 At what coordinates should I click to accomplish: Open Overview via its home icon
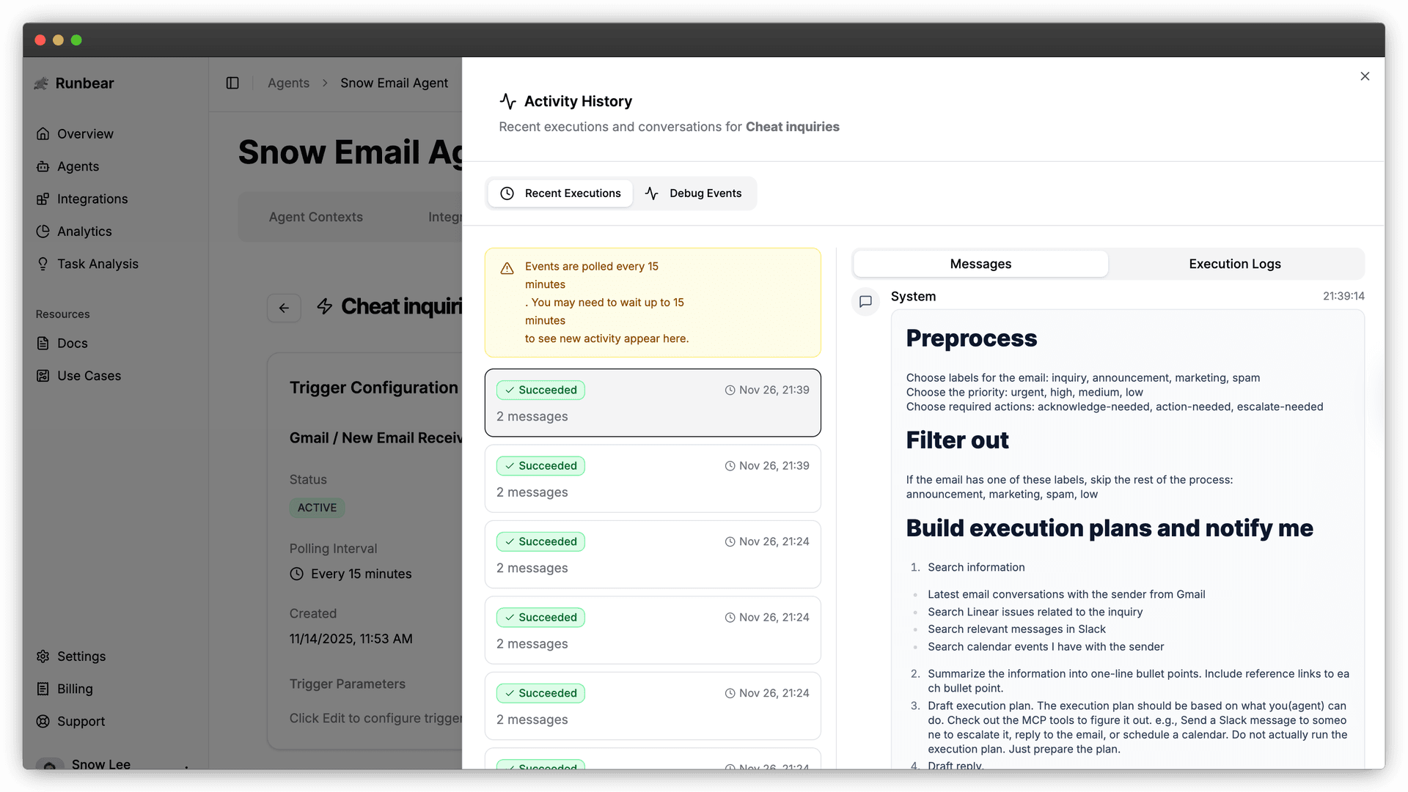(43, 134)
